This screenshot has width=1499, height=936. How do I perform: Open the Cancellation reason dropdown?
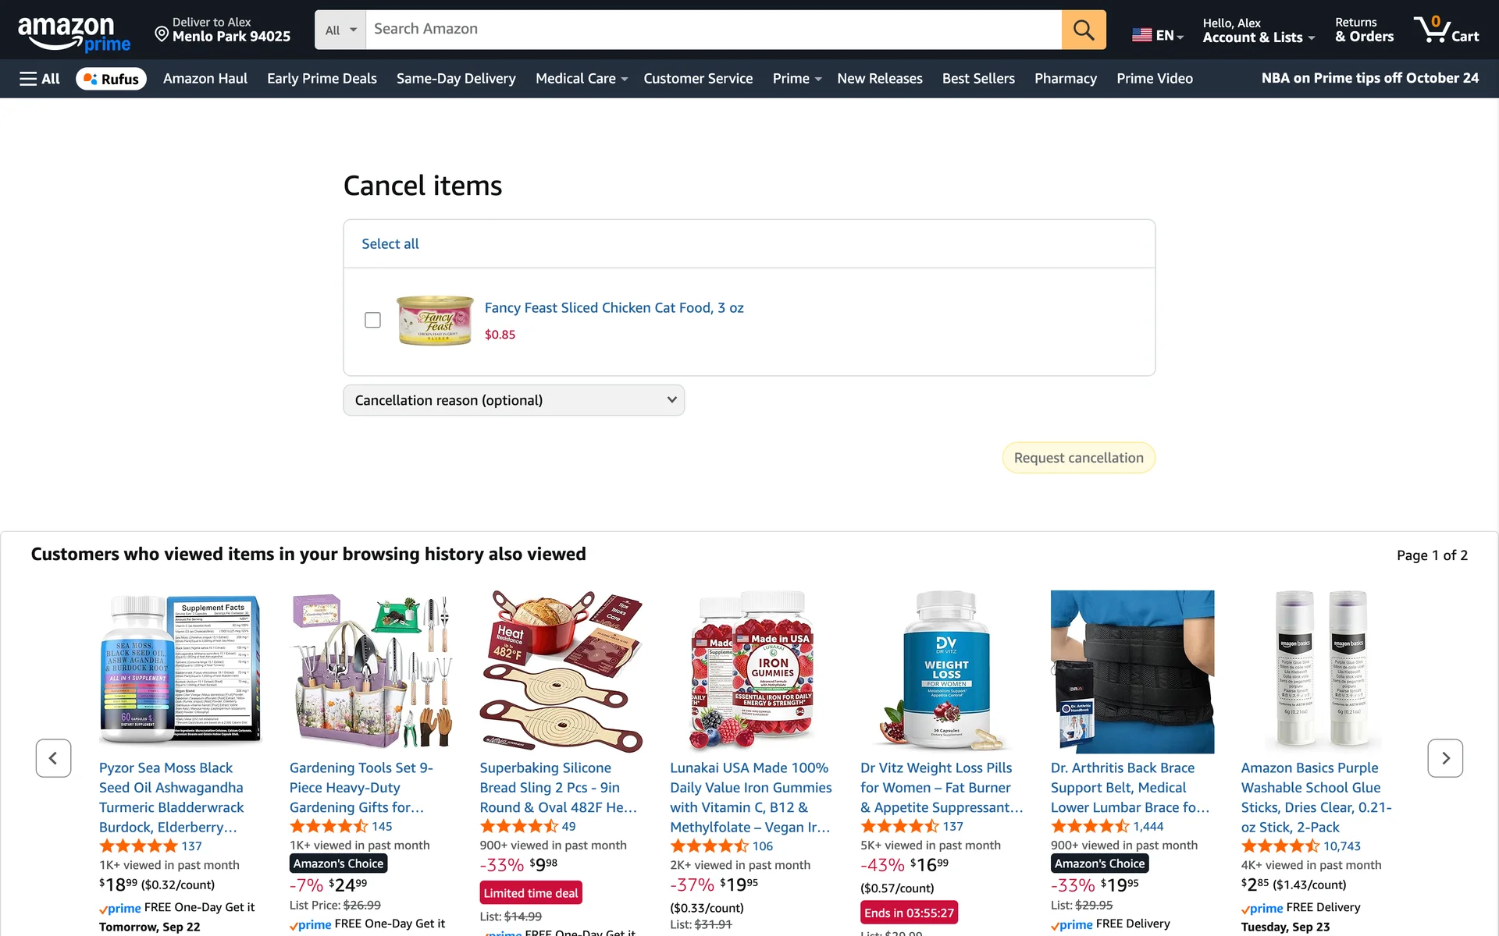tap(514, 400)
